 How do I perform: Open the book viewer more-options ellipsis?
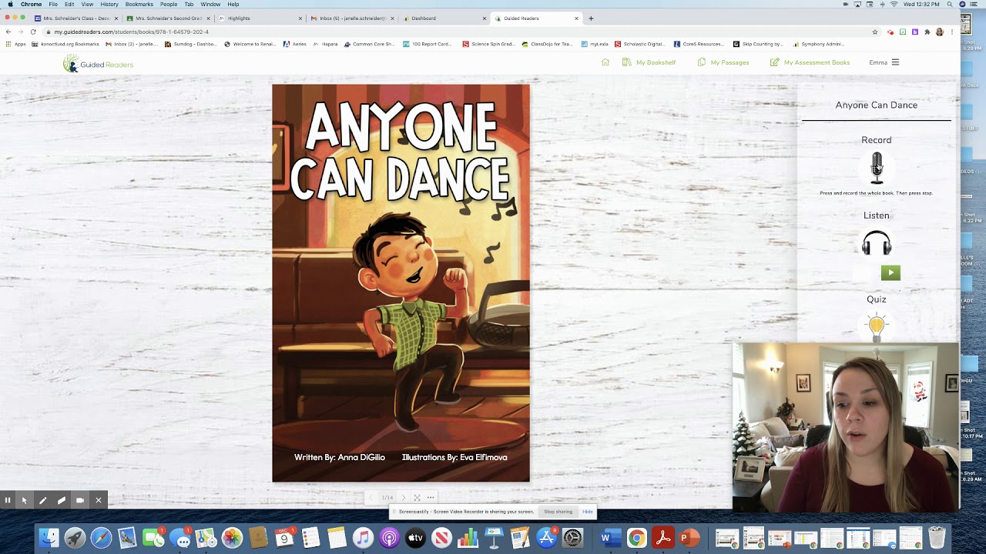click(431, 498)
